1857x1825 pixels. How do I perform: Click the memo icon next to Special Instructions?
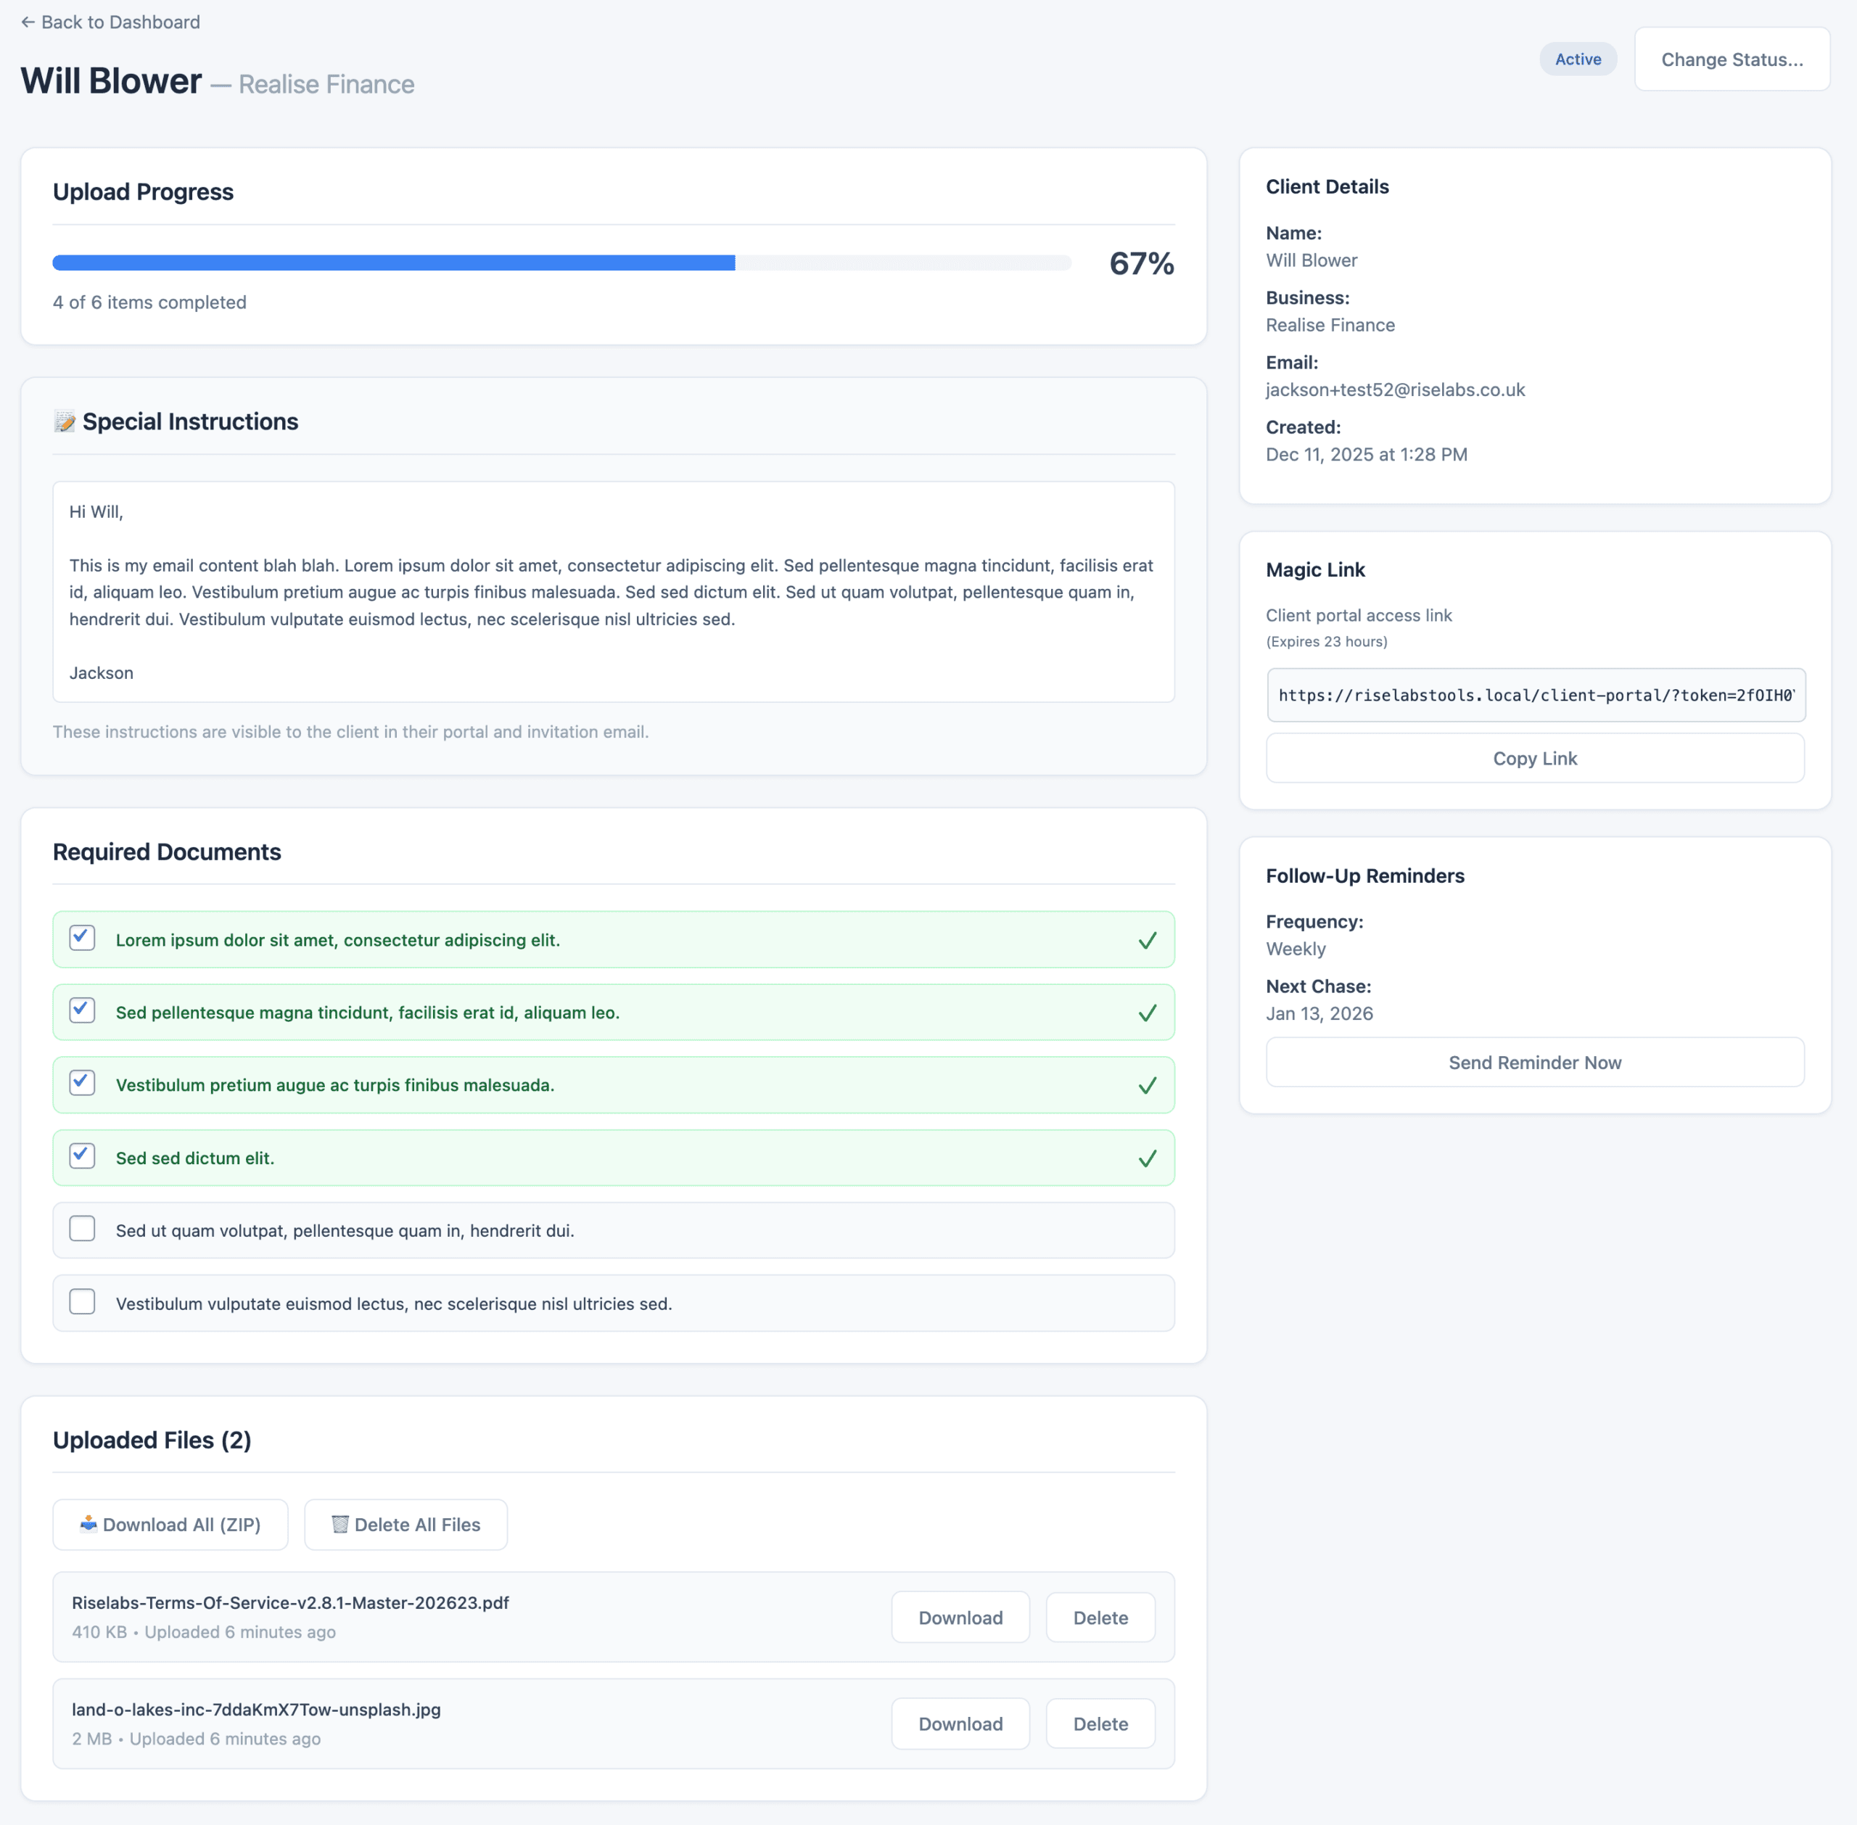click(x=65, y=421)
